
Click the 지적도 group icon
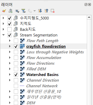click(x=16, y=24)
